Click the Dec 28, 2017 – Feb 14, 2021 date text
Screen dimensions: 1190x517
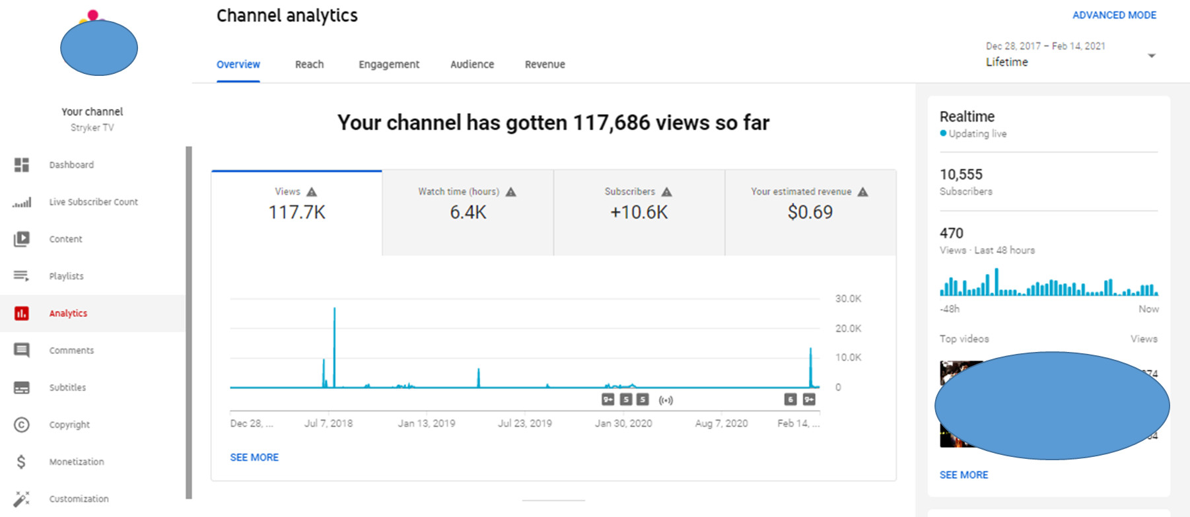1045,46
